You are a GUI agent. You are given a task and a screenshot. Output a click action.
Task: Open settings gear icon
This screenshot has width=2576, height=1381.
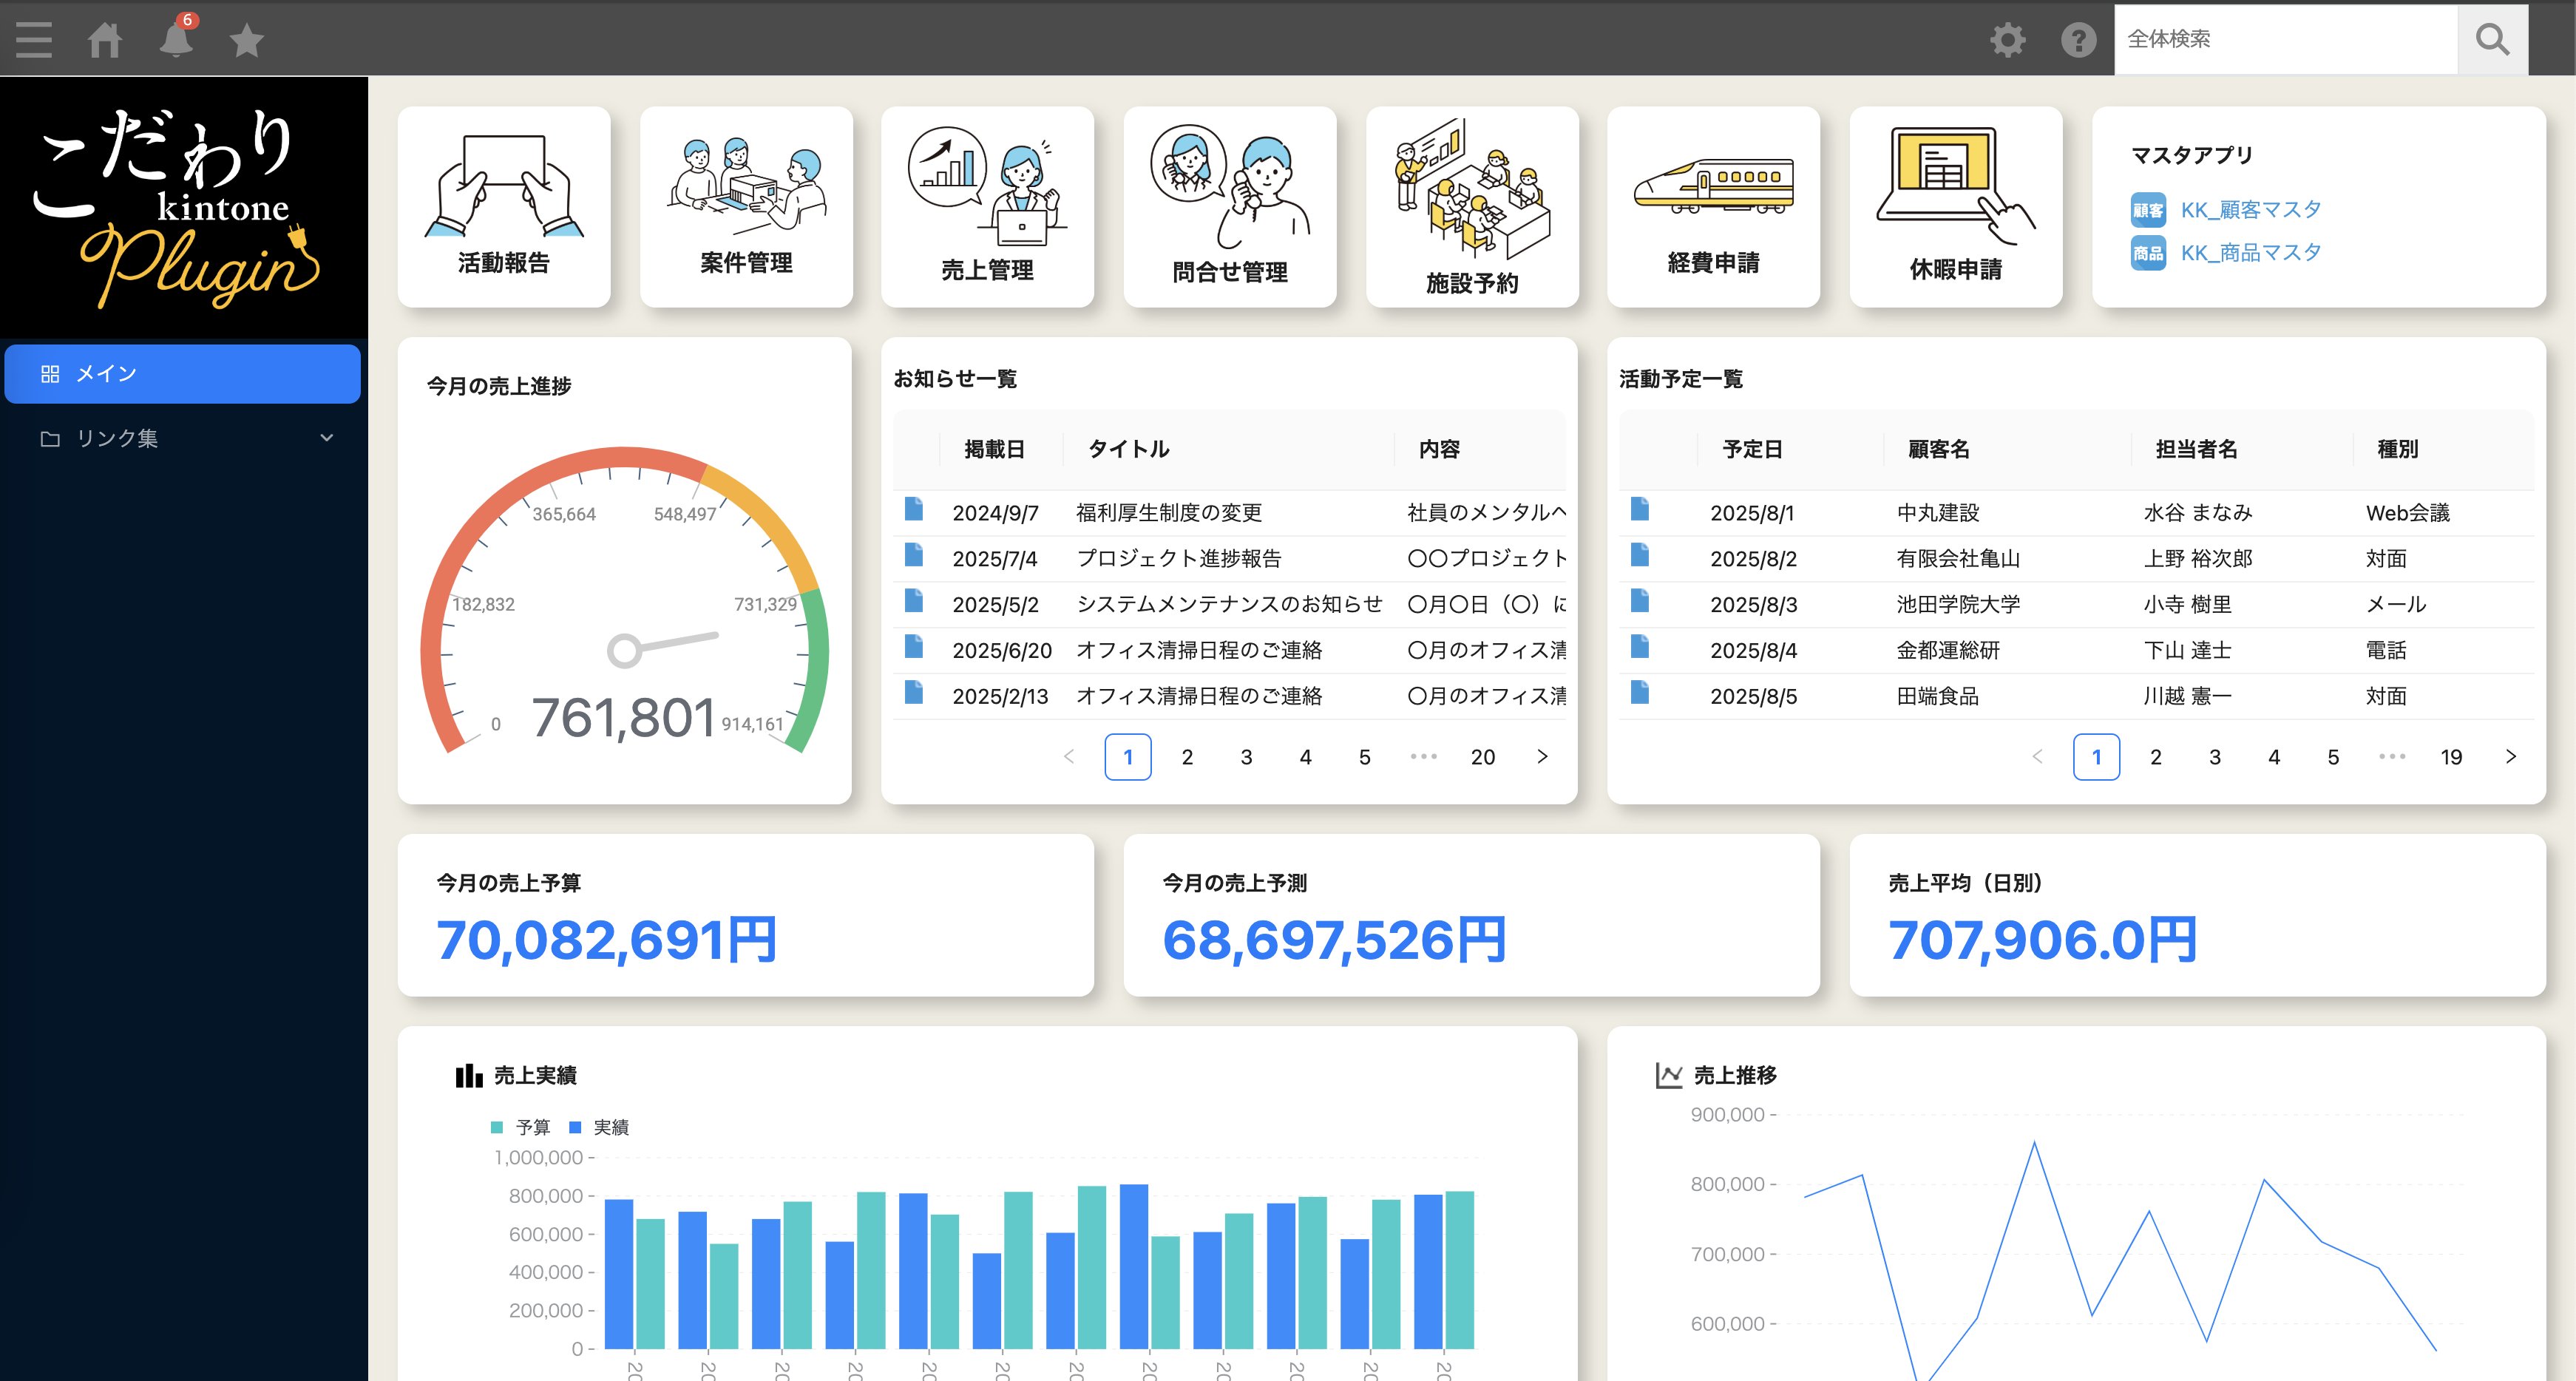pyautogui.click(x=2007, y=40)
